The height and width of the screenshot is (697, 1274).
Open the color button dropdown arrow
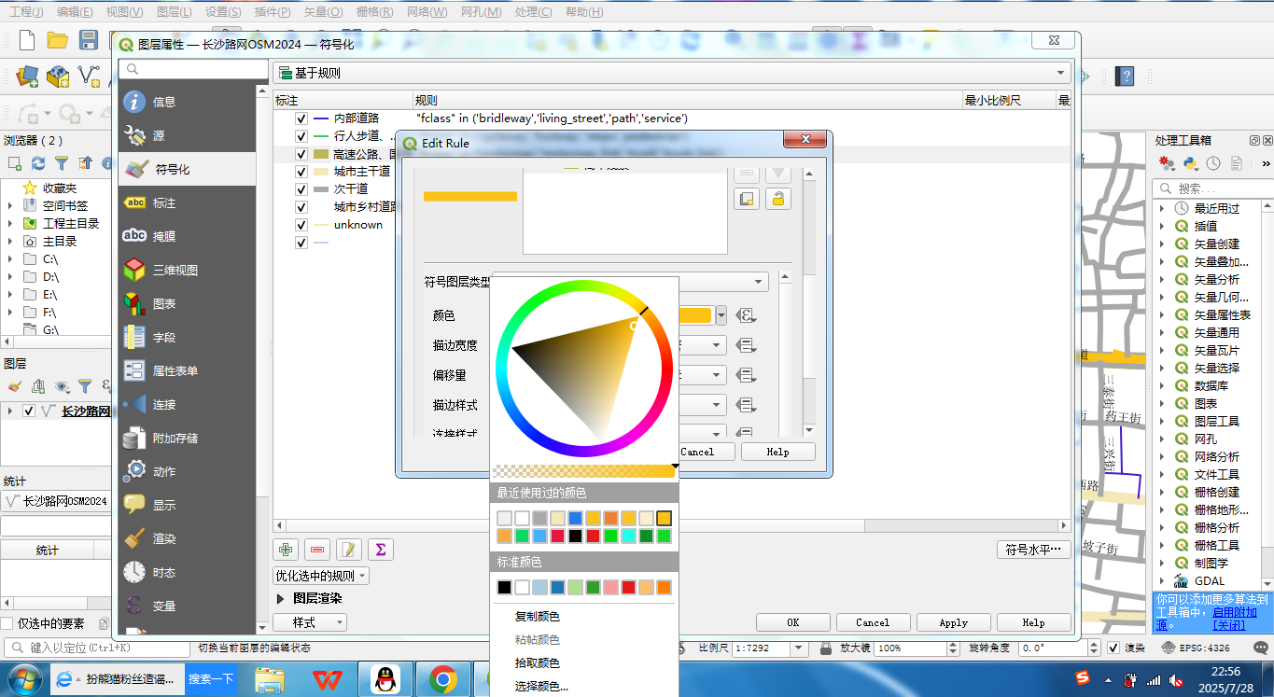point(721,315)
